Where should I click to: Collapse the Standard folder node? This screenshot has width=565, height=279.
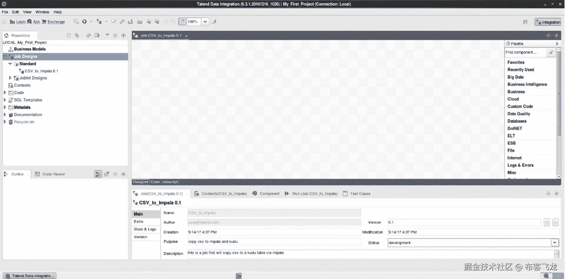pos(10,64)
